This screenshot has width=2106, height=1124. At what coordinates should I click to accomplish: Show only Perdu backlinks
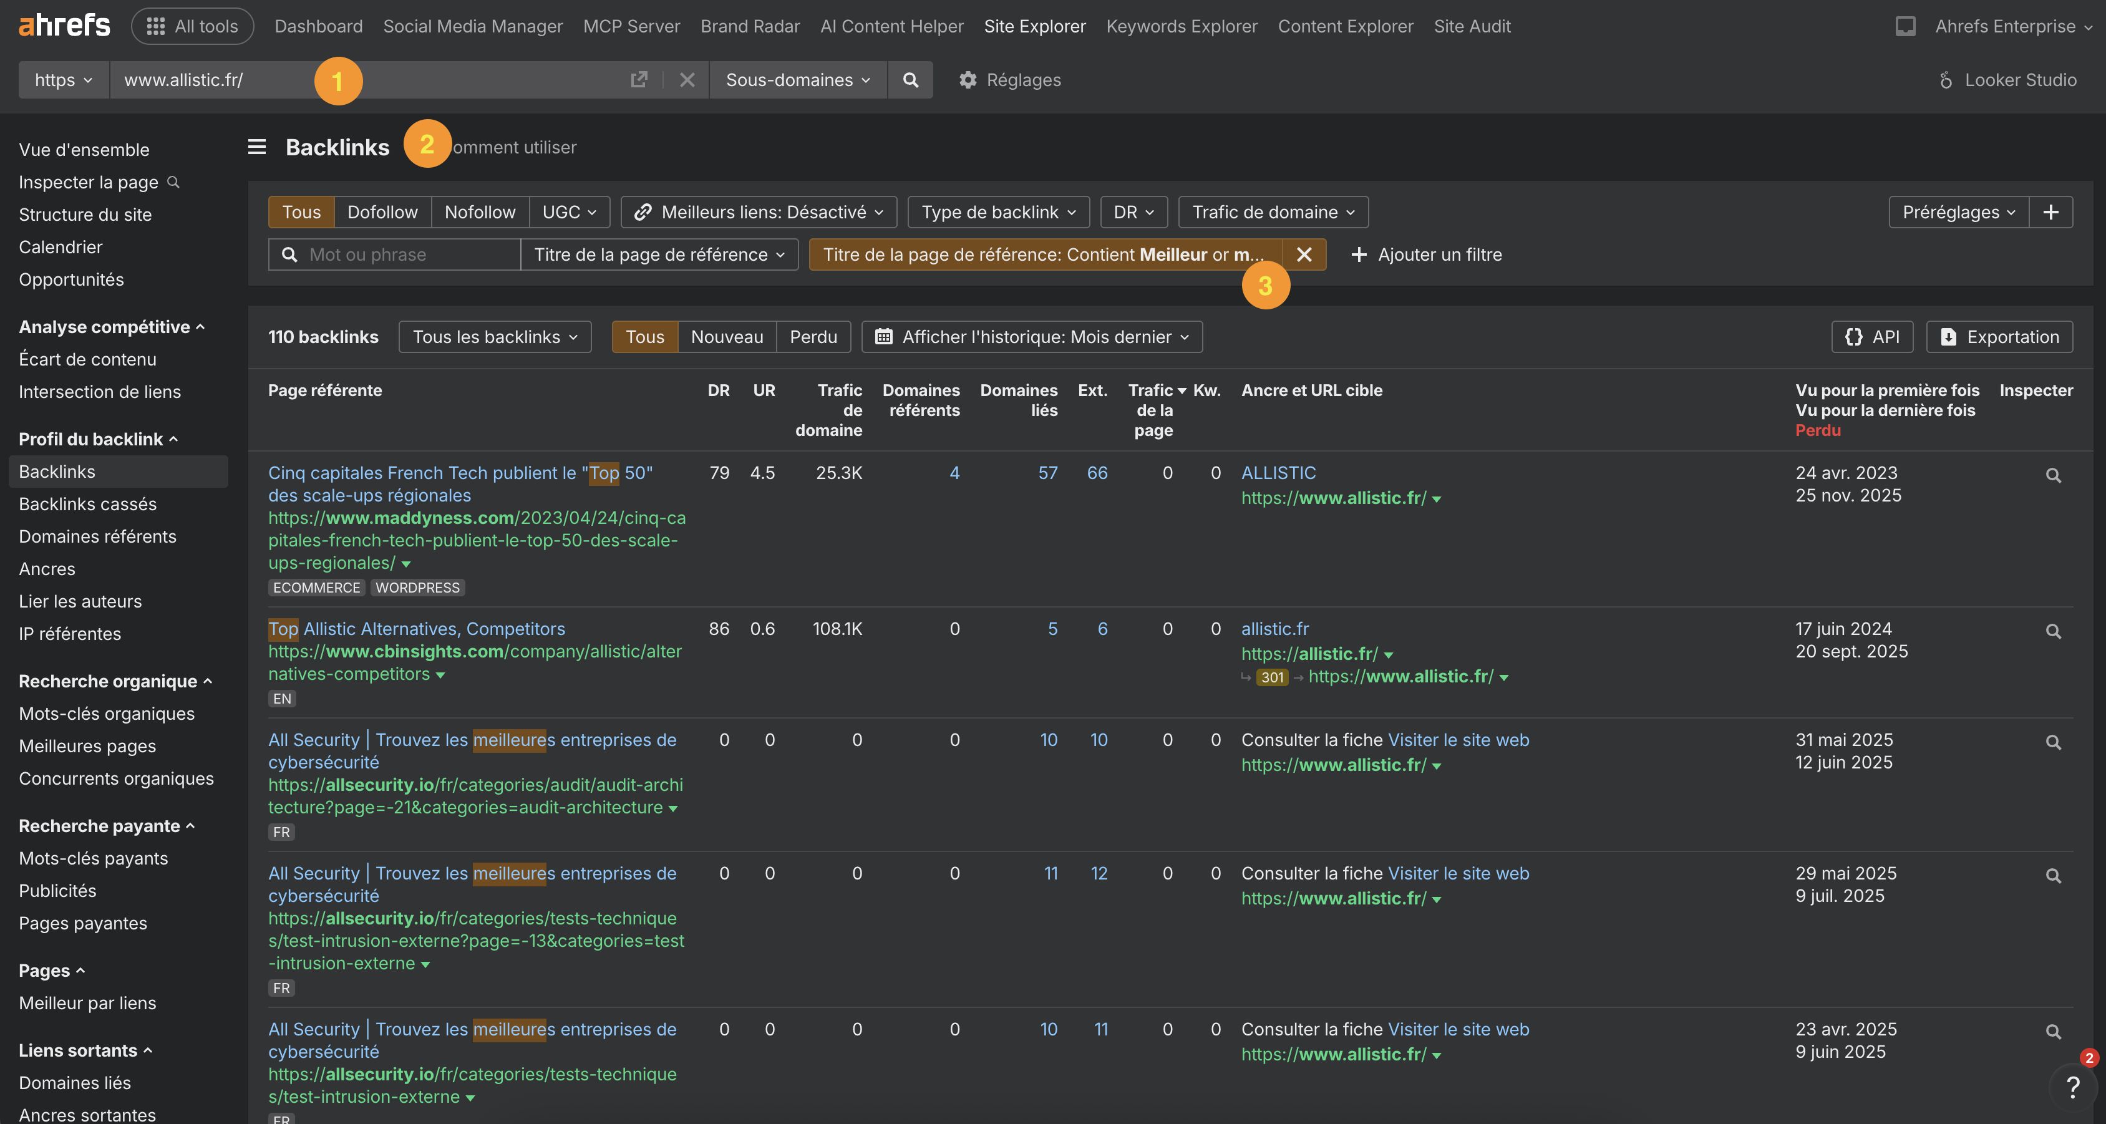tap(813, 336)
